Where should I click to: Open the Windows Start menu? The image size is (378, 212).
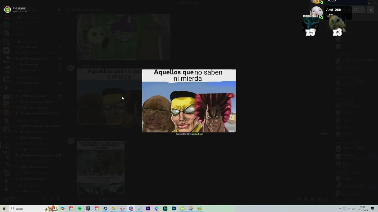4,208
